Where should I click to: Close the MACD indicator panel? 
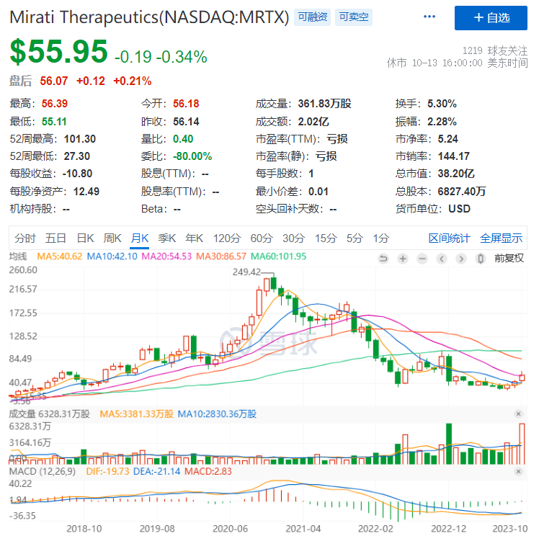518,471
